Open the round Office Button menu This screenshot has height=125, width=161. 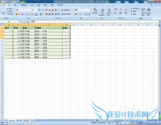pyautogui.click(x=3, y=3)
